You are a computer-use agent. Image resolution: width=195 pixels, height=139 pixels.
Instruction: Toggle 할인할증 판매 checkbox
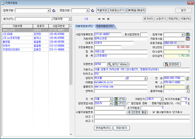click(129, 103)
